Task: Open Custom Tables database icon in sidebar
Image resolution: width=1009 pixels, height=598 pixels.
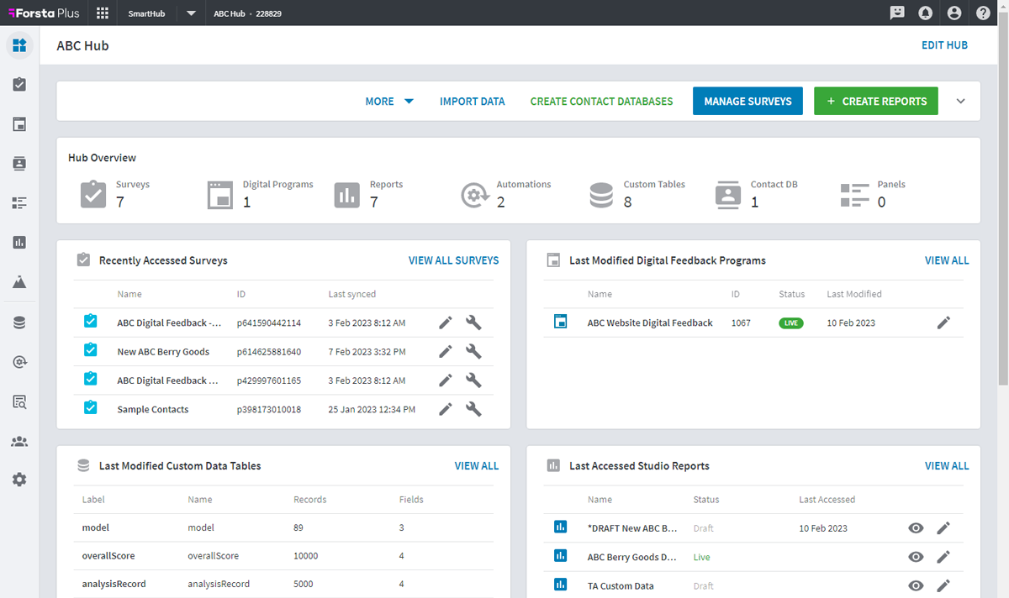Action: 19,323
